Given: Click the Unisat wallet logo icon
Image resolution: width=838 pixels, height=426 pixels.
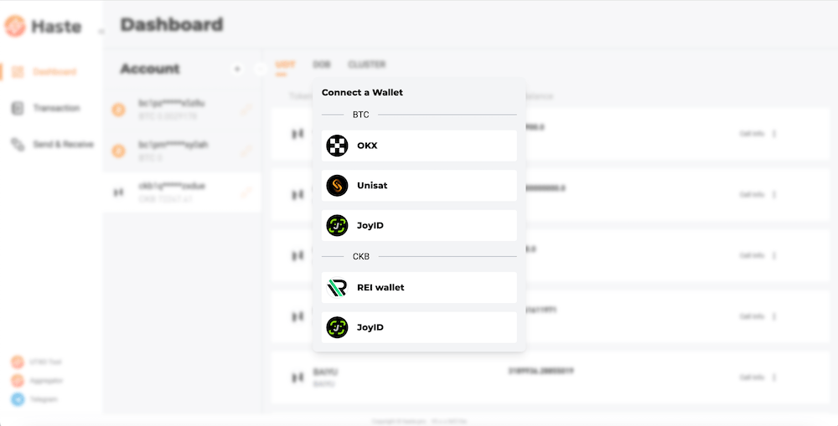Looking at the screenshot, I should coord(337,186).
